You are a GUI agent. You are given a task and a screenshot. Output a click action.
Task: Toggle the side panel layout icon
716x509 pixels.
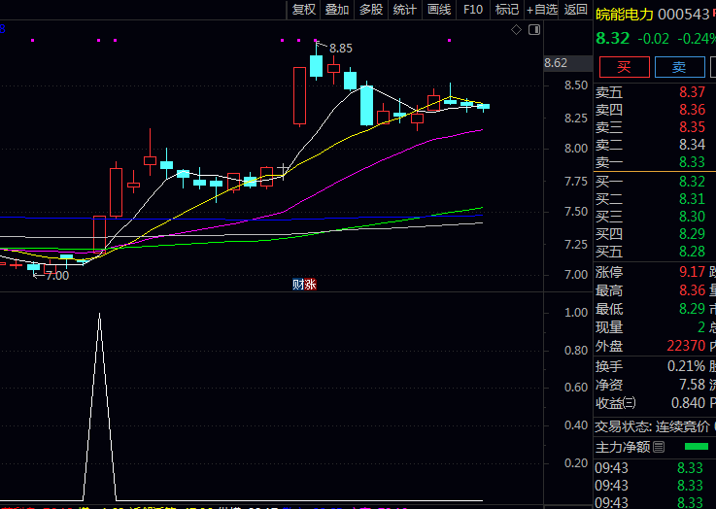pos(533,30)
